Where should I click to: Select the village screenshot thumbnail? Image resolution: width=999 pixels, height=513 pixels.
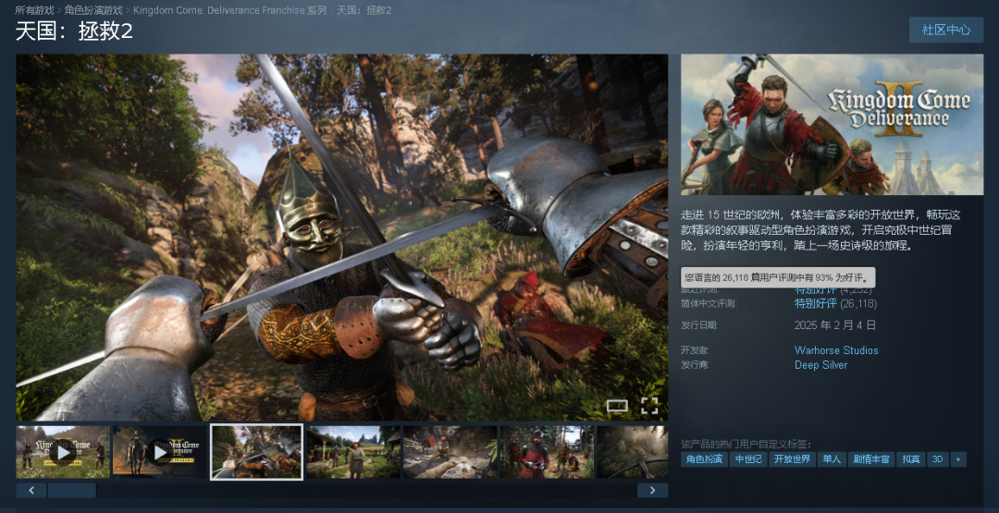coord(353,452)
